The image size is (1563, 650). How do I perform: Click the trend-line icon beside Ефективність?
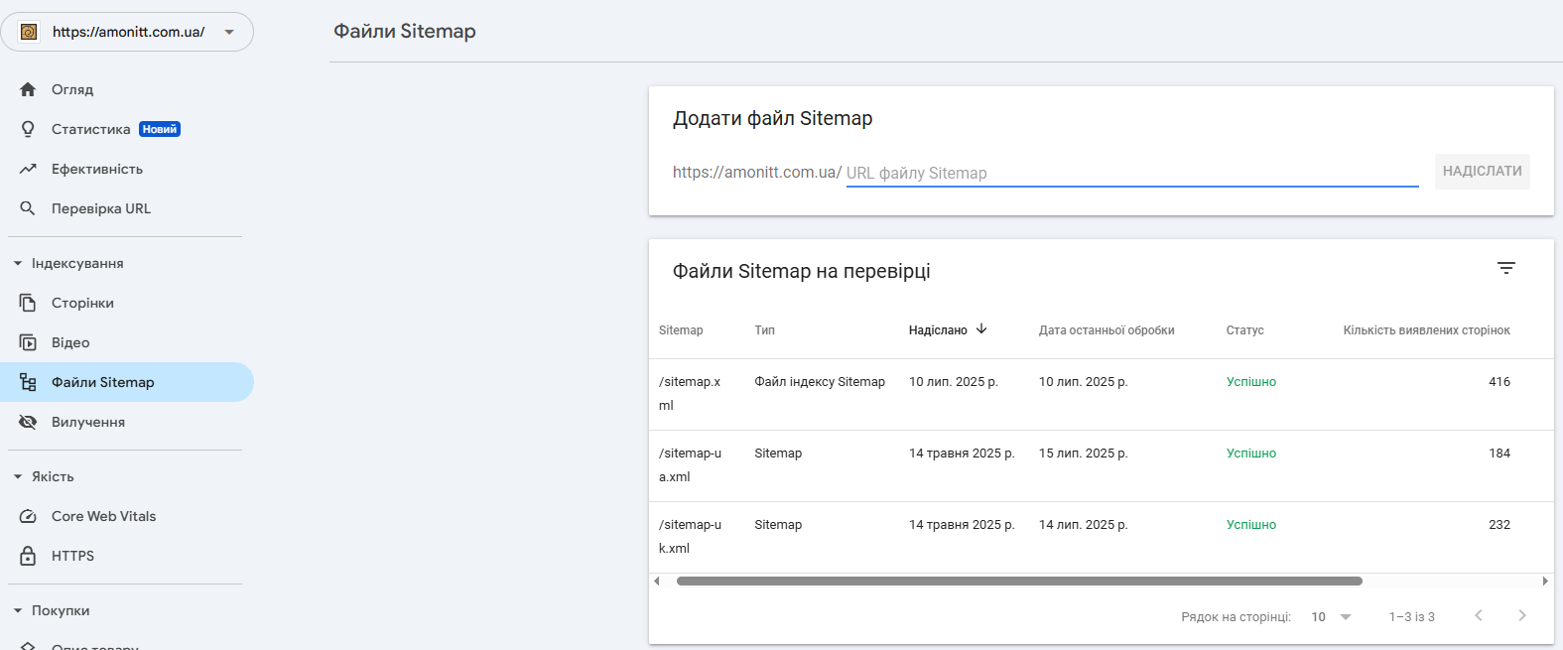pyautogui.click(x=28, y=169)
